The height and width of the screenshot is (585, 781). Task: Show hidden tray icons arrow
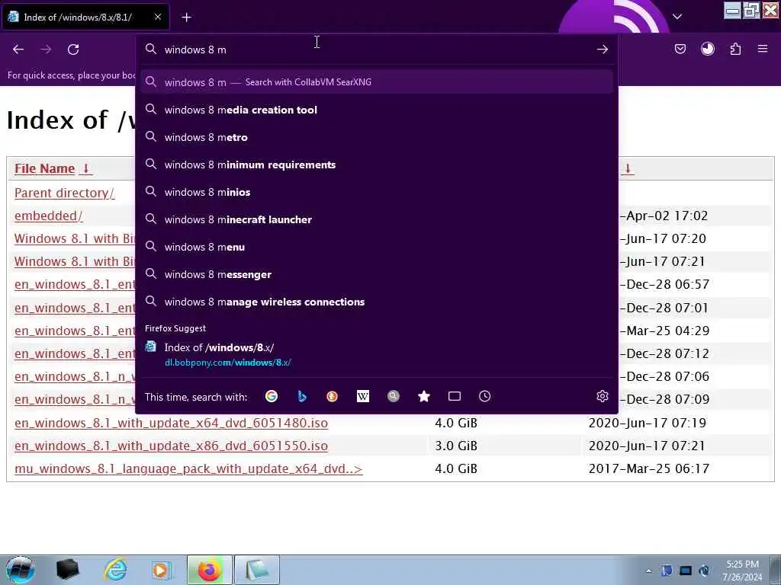pos(648,571)
